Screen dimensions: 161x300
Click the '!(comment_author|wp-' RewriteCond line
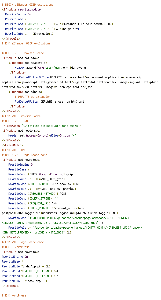(x=46, y=208)
